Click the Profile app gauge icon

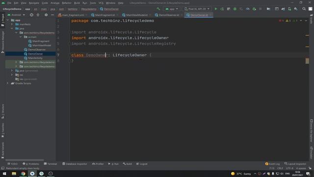(248, 9)
